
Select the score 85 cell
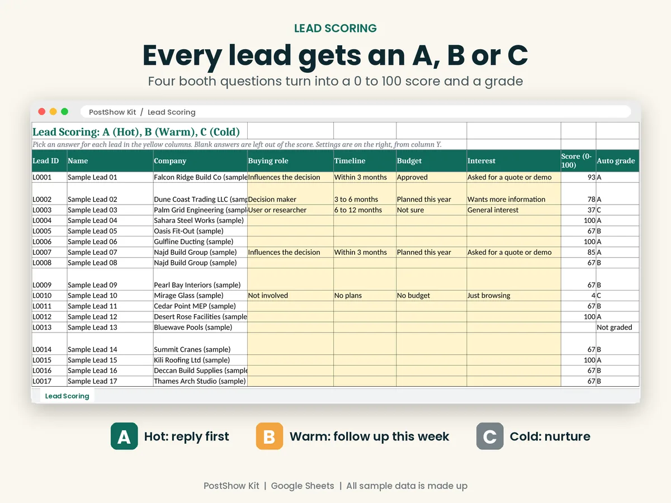pos(578,253)
